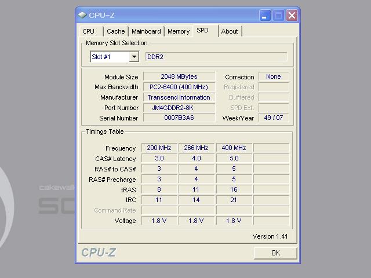This screenshot has width=371, height=278.
Task: Click the SPD tab
Action: 205,31
